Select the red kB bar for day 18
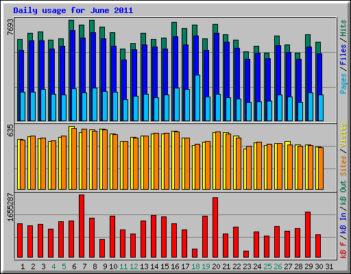The width and height of the screenshot is (351, 274). (x=195, y=253)
